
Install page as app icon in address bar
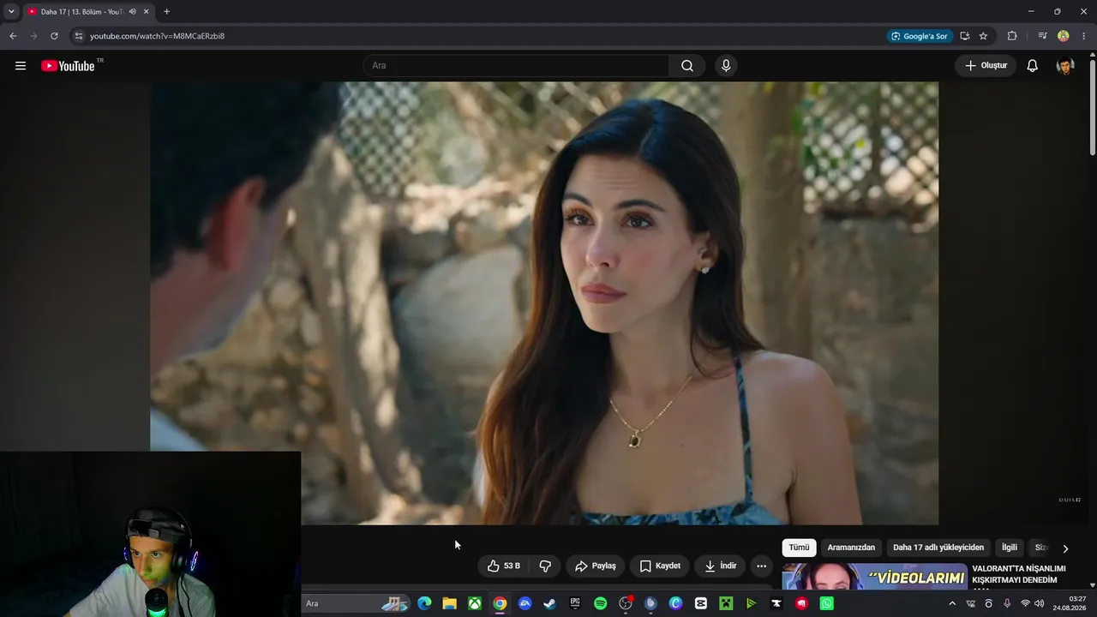(964, 36)
